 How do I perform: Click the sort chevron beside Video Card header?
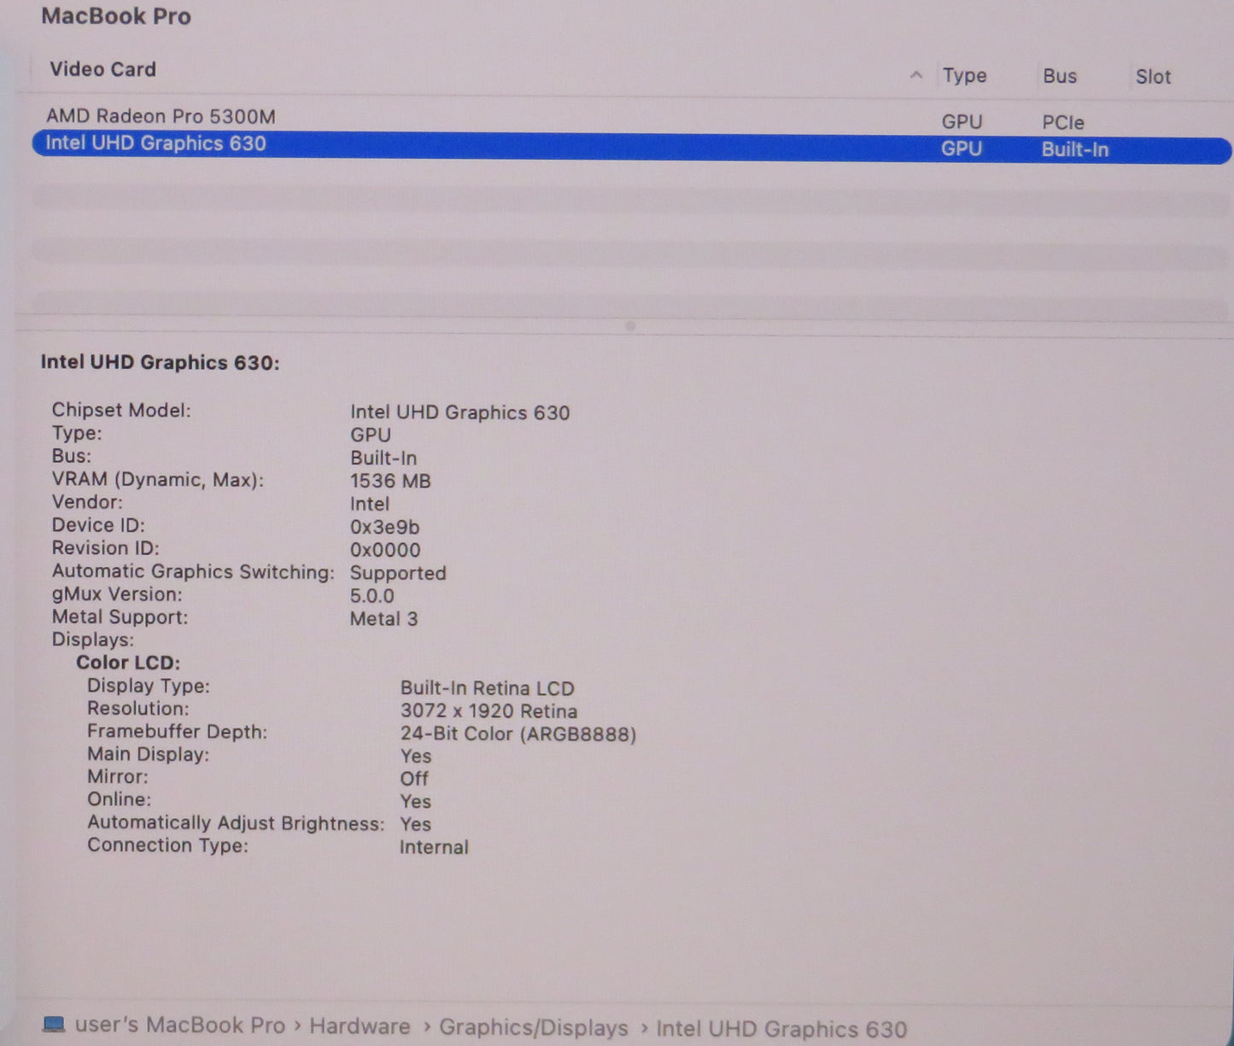(917, 75)
